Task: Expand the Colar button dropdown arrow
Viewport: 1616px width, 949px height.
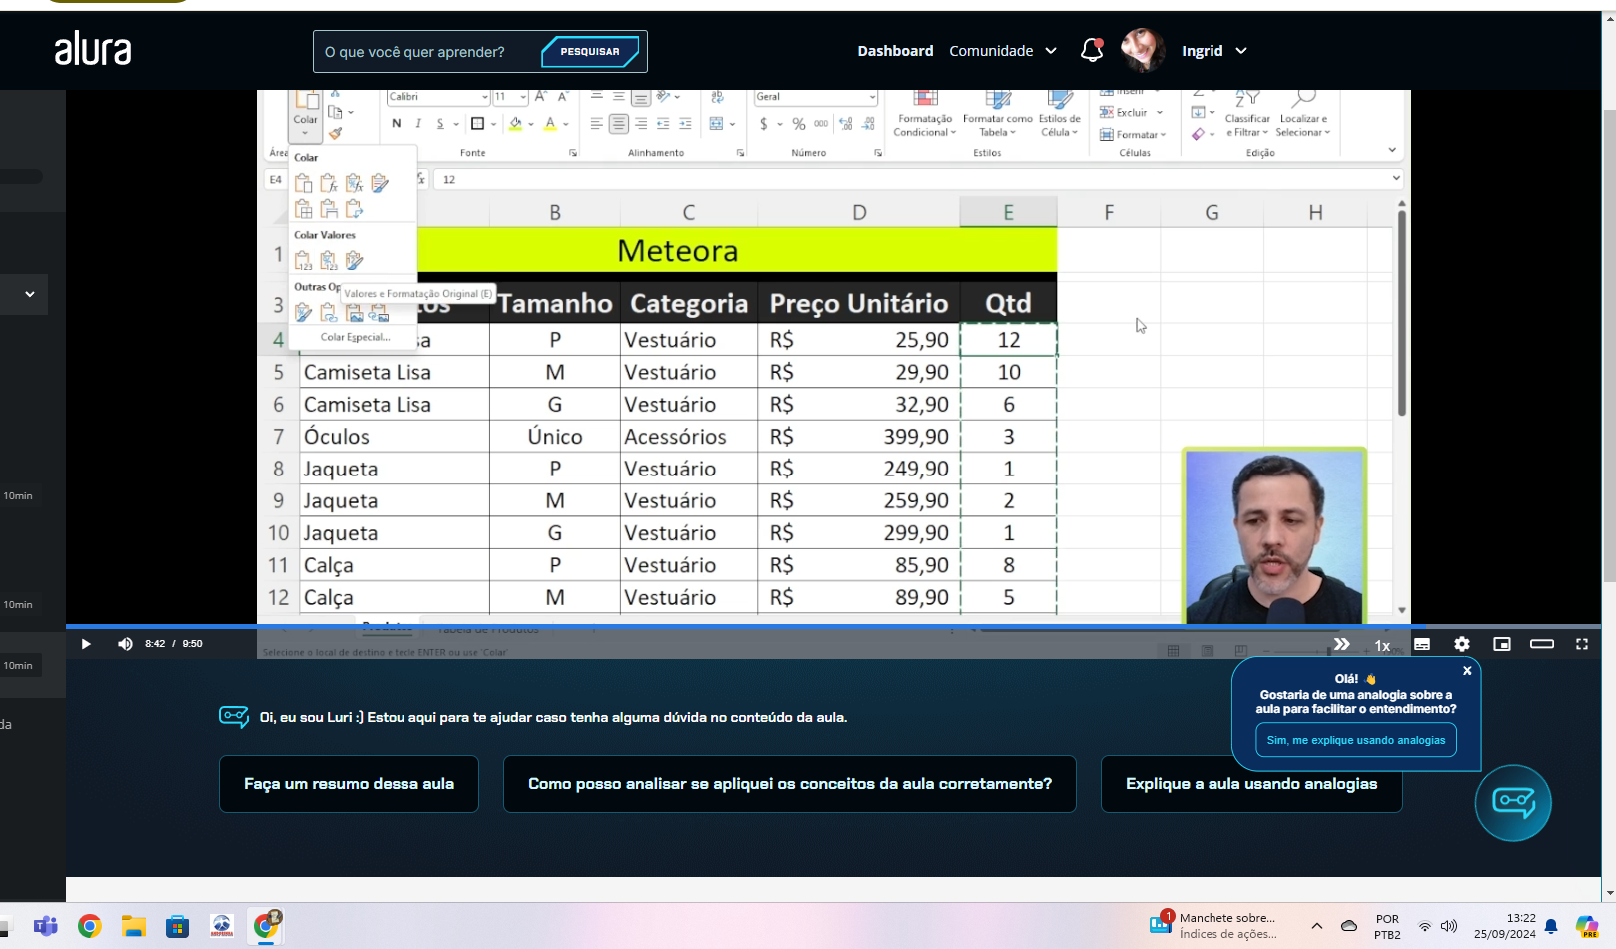Action: 305,132
